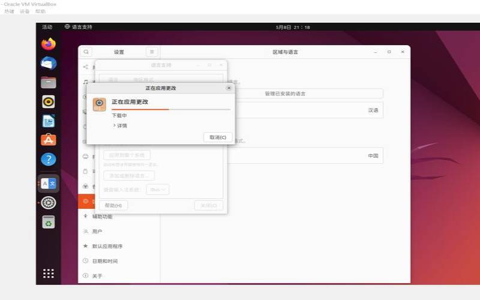Launch Thunderbird mail from the dock
This screenshot has width=480, height=300.
49,64
